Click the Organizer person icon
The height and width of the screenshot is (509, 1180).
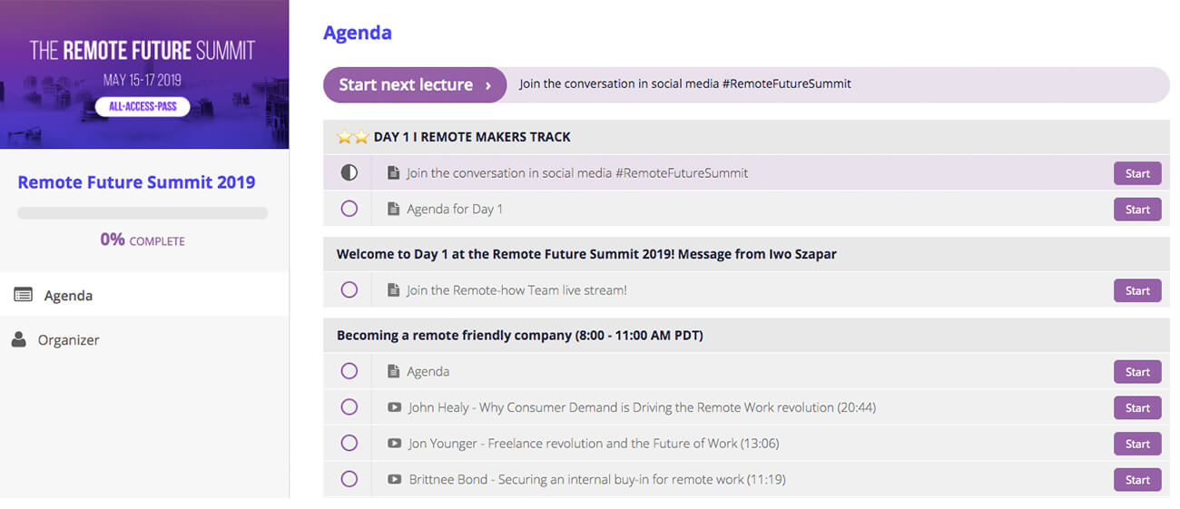18,339
